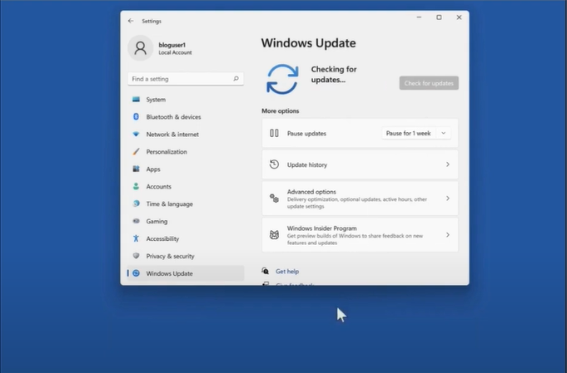Click the back arrow in Settings
This screenshot has height=373, width=567.
131,21
